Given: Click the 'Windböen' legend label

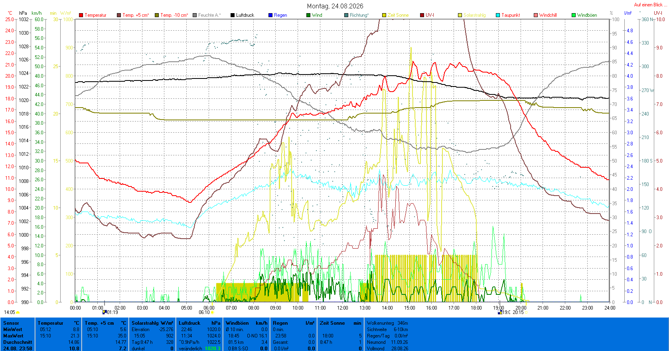Looking at the screenshot, I should tap(587, 15).
